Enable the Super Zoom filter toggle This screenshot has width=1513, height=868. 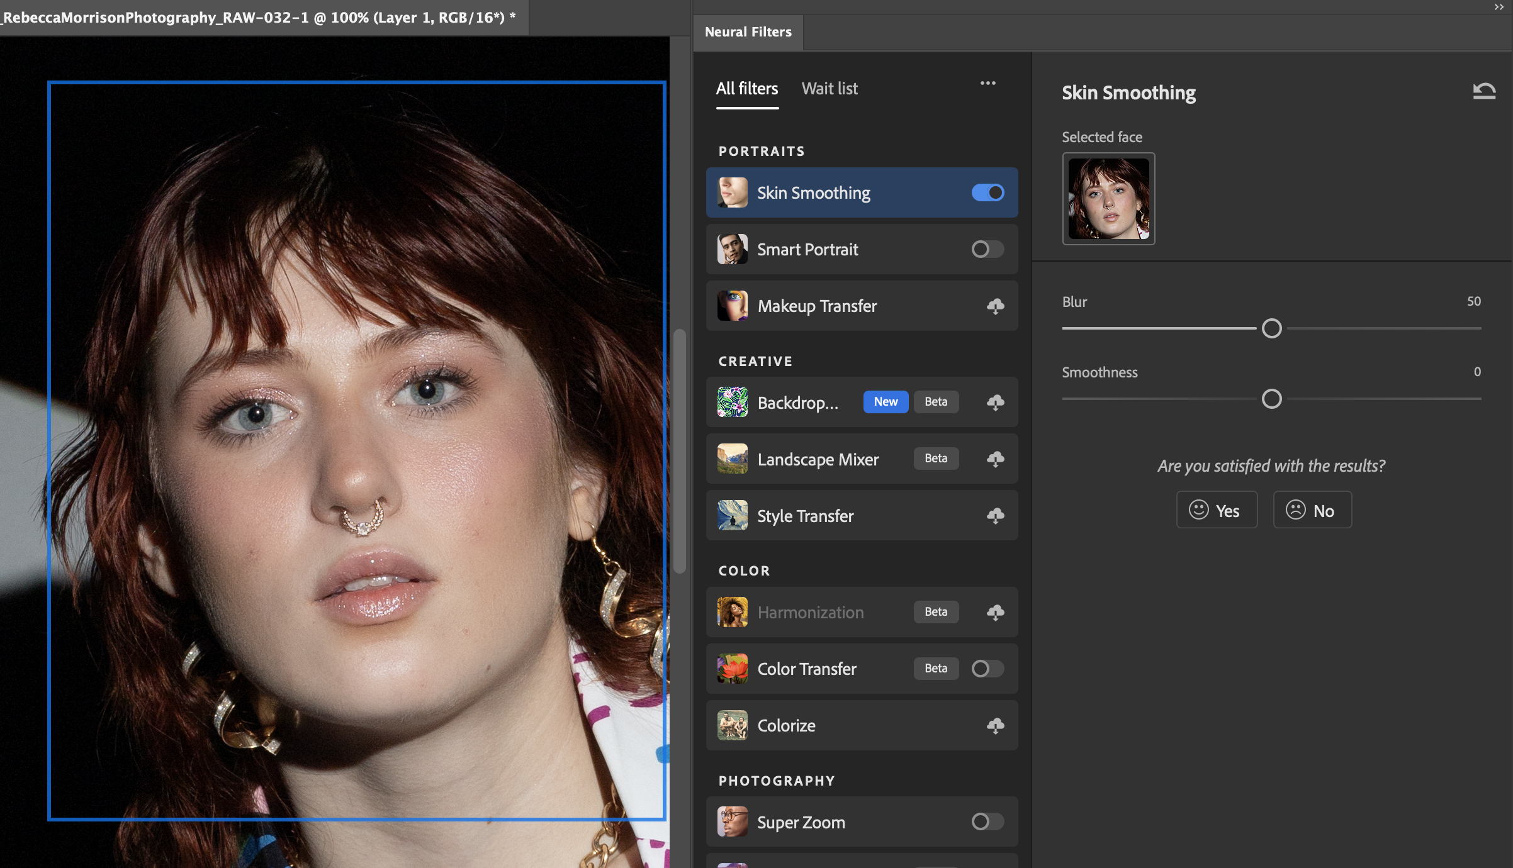(986, 822)
